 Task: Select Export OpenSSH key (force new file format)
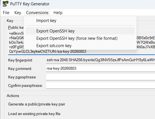coord(80,38)
